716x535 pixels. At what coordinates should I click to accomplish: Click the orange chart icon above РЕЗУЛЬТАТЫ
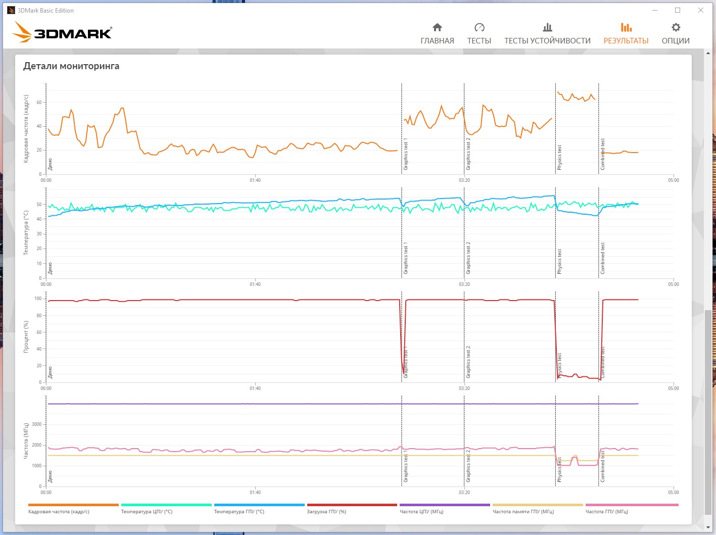coord(626,27)
